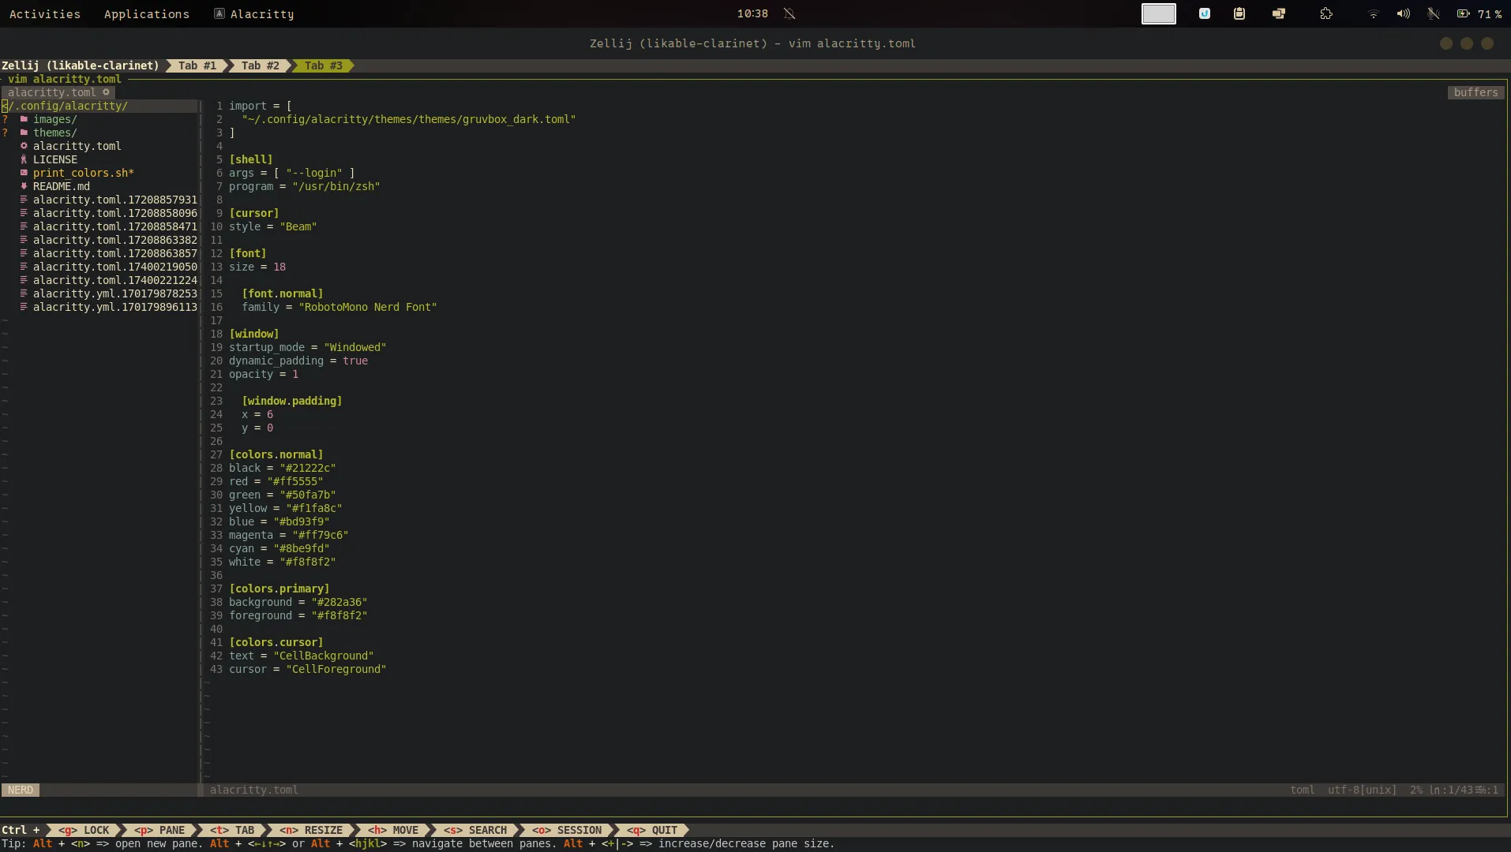Click the file icon beside alacritty.yml.170179878253
Image resolution: width=1511 pixels, height=852 pixels.
pos(24,293)
